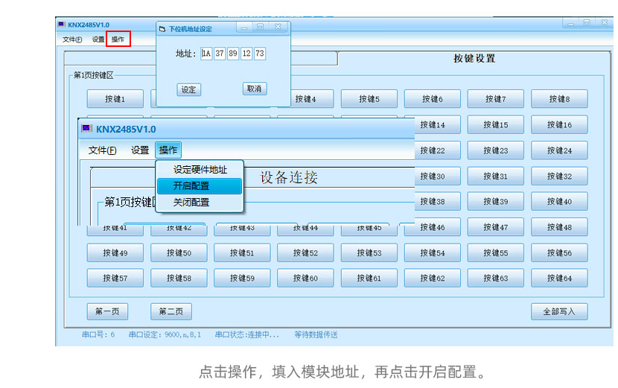Click the 全部写入 button
This screenshot has height=388, width=618.
[558, 311]
